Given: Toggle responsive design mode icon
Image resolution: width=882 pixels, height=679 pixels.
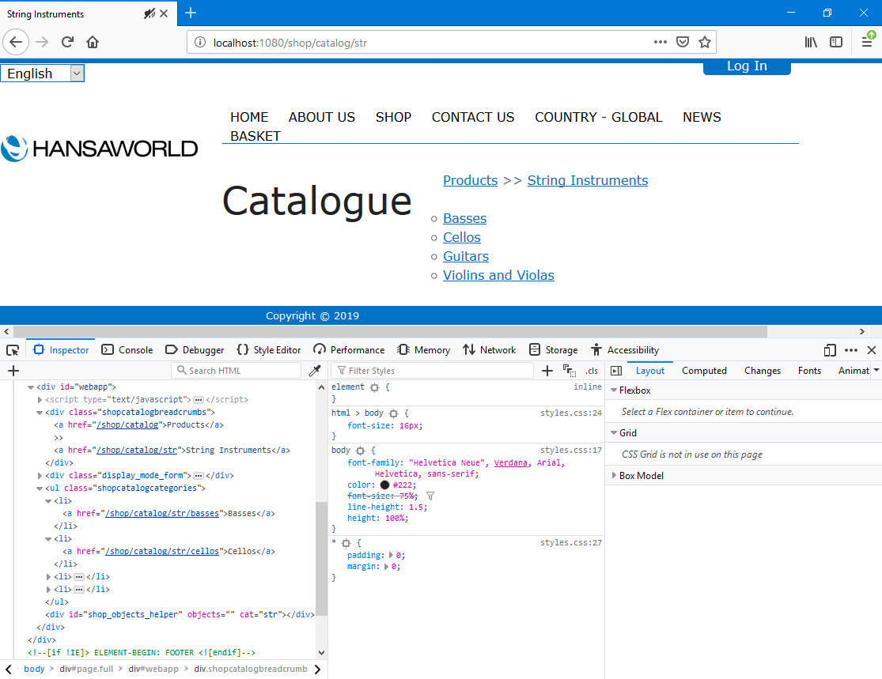Looking at the screenshot, I should tap(830, 350).
